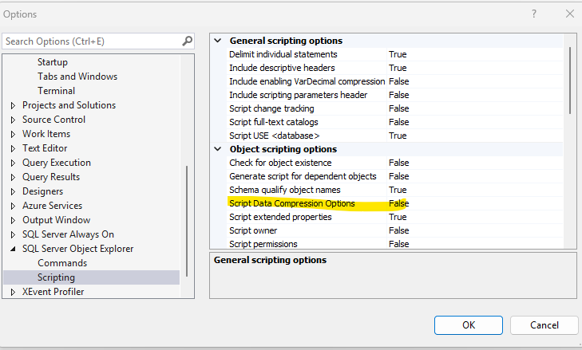Select Script full-text catalogs property
The width and height of the screenshot is (582, 350).
pos(274,122)
